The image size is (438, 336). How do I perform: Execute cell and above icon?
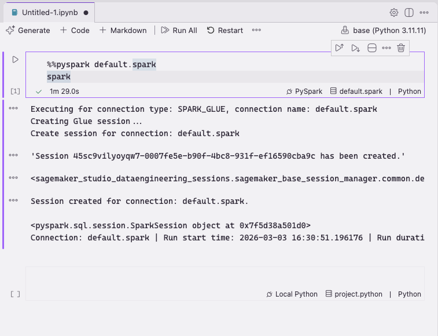coord(340,48)
